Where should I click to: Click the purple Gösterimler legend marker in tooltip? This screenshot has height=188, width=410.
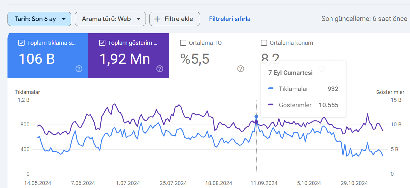(x=271, y=105)
